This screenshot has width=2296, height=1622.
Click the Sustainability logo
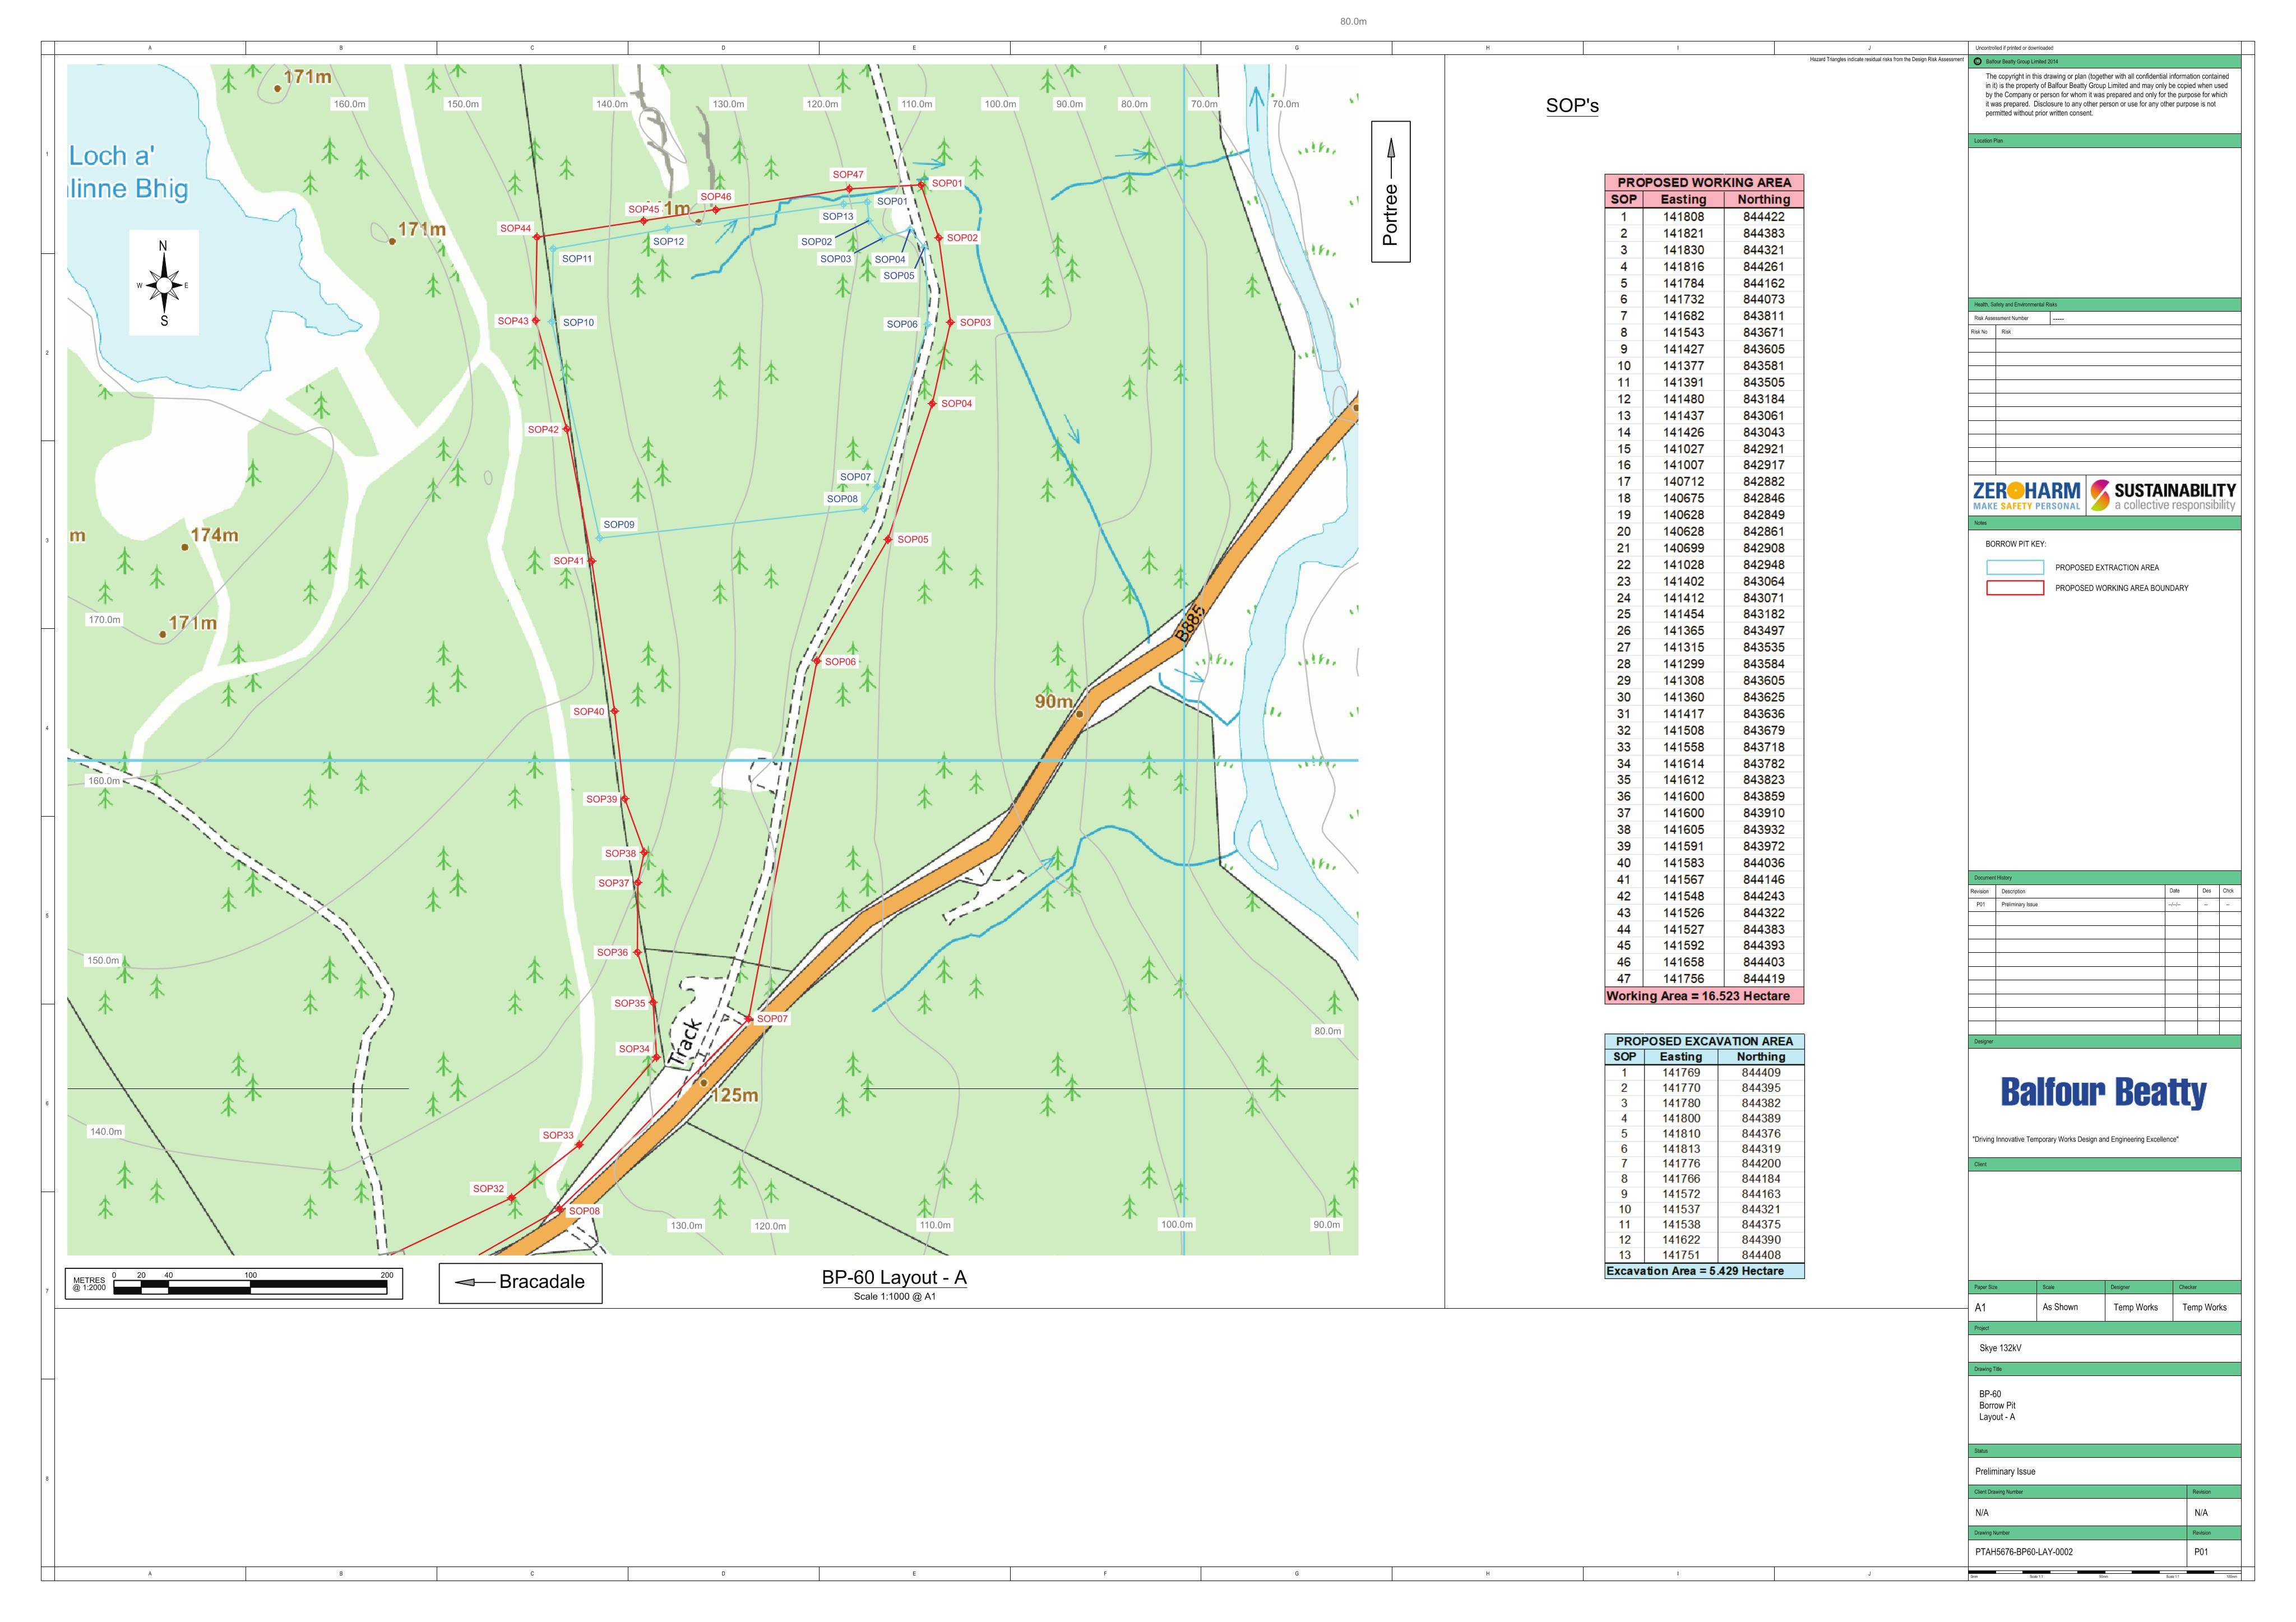point(2164,495)
